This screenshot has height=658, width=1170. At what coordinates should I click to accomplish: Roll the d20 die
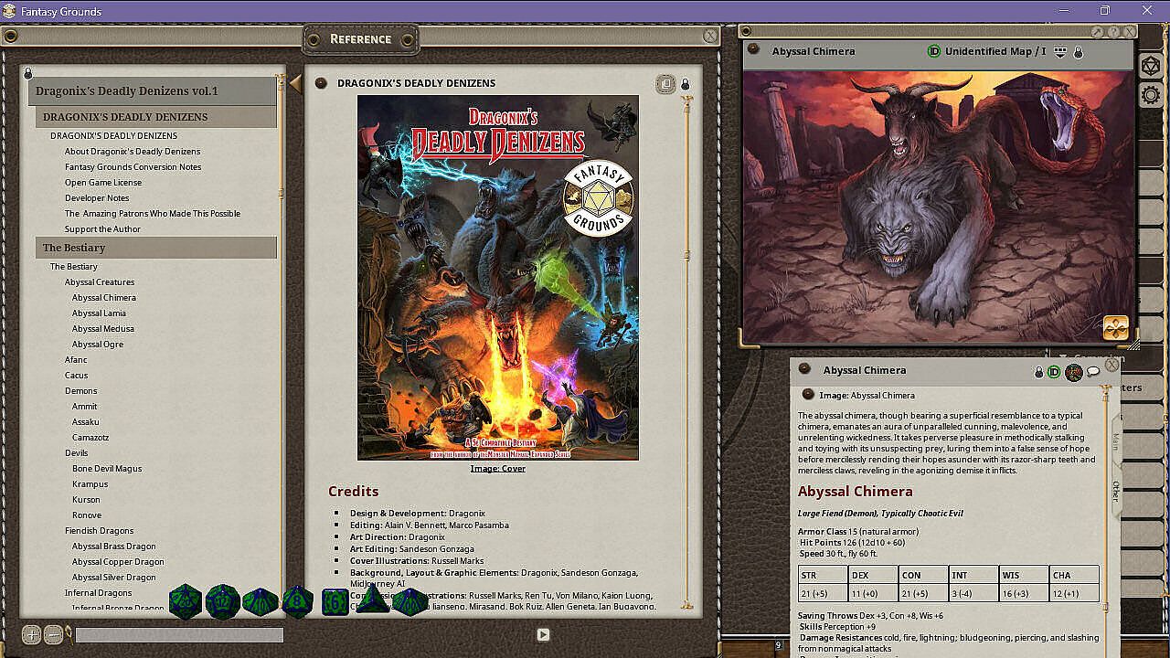coord(186,602)
